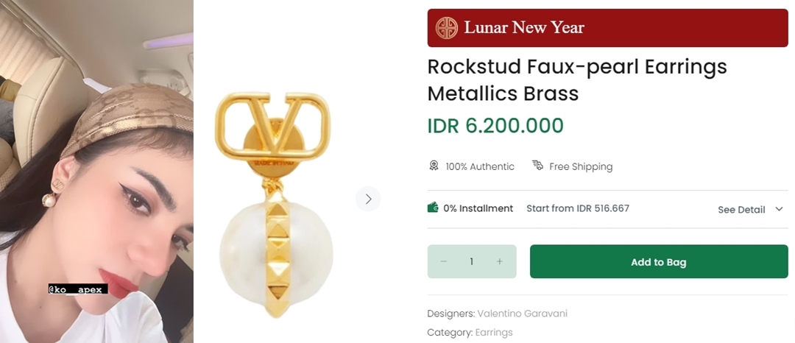
Task: Show the next product image
Action: (368, 199)
